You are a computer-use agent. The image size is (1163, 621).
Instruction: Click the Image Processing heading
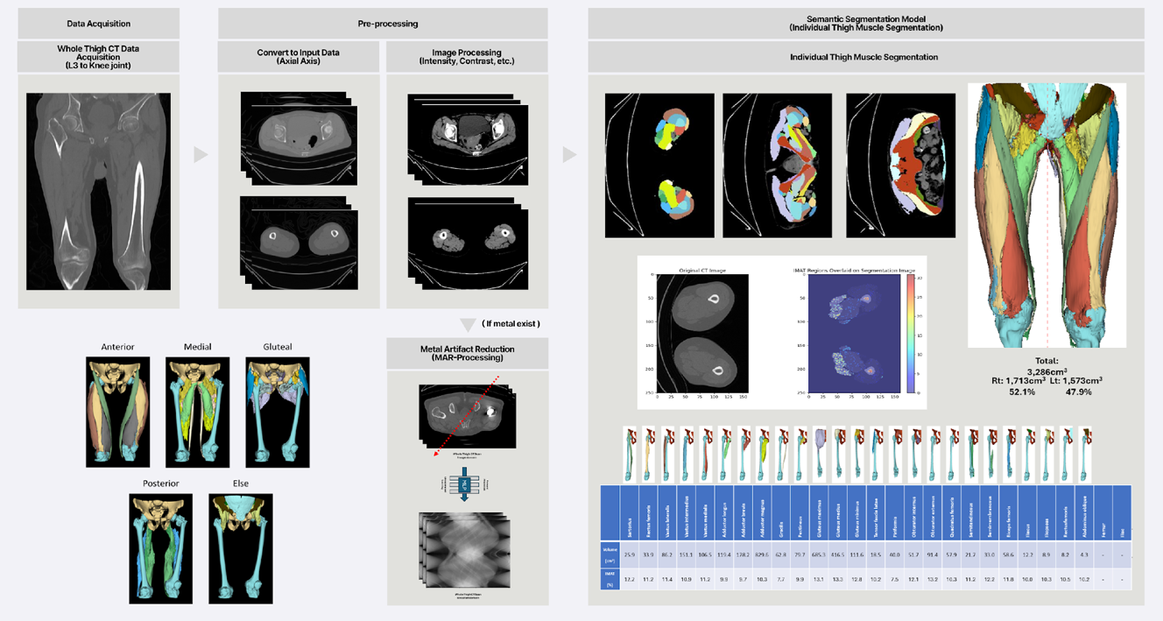click(x=467, y=57)
